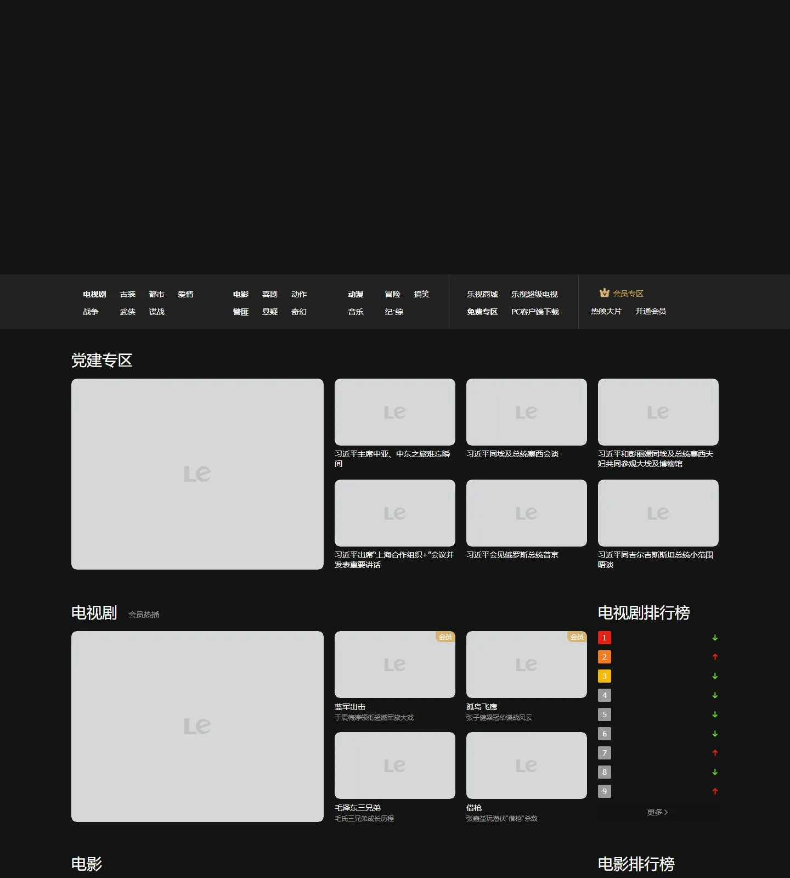Image resolution: width=790 pixels, height=878 pixels.
Task: Click the 借枪 title link
Action: click(x=474, y=808)
